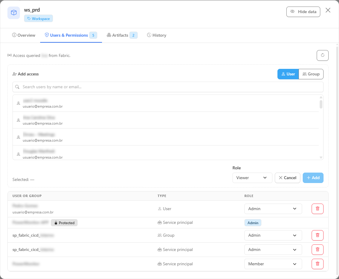
Task: Select the first user in the search results
Action: point(166,103)
